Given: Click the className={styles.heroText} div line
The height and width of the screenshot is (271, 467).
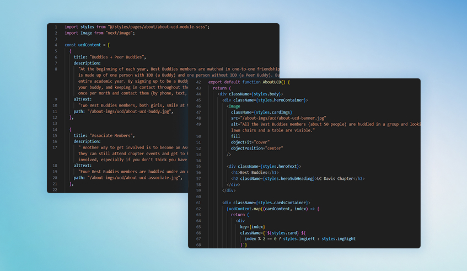Looking at the screenshot, I should coord(264,166).
